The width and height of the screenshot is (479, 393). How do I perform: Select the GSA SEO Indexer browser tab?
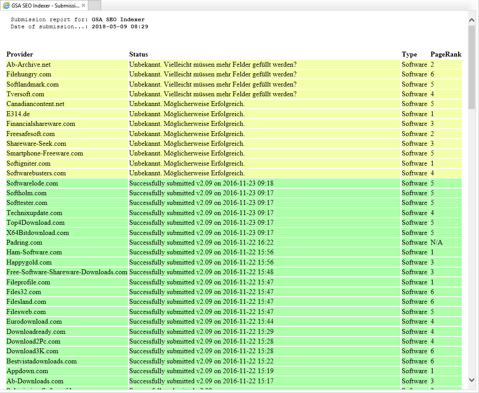pos(44,5)
